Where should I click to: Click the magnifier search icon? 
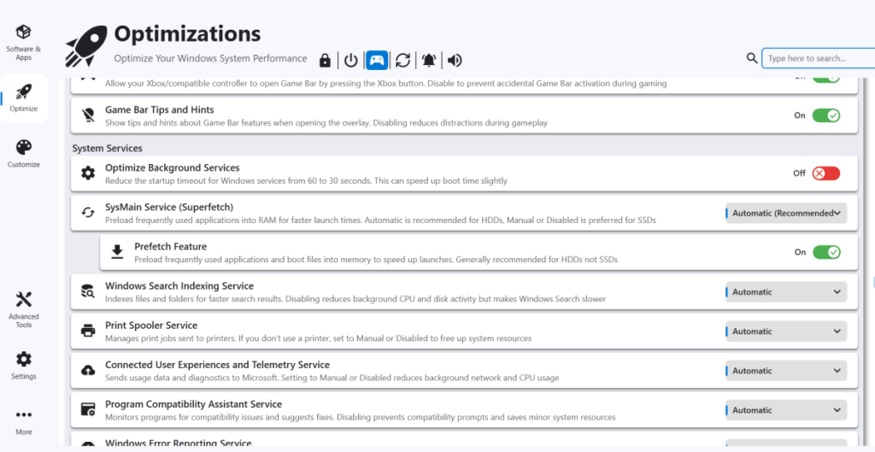[751, 58]
